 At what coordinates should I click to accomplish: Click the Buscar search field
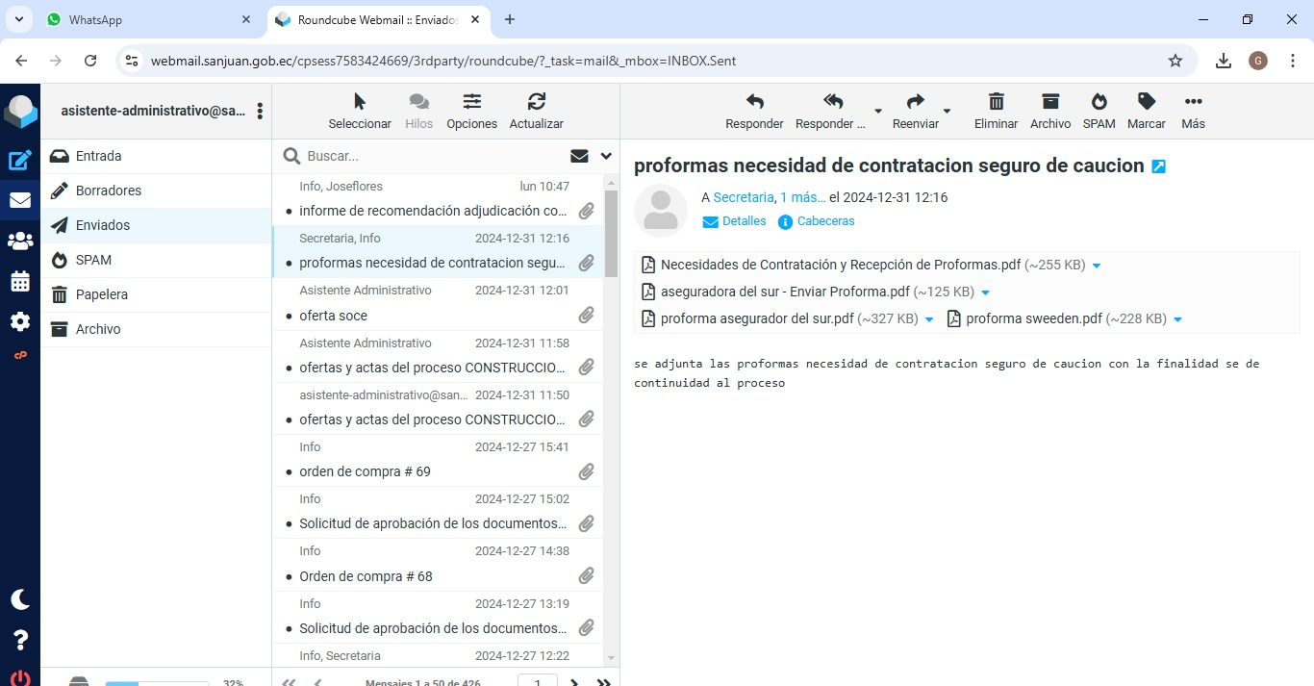coord(433,156)
